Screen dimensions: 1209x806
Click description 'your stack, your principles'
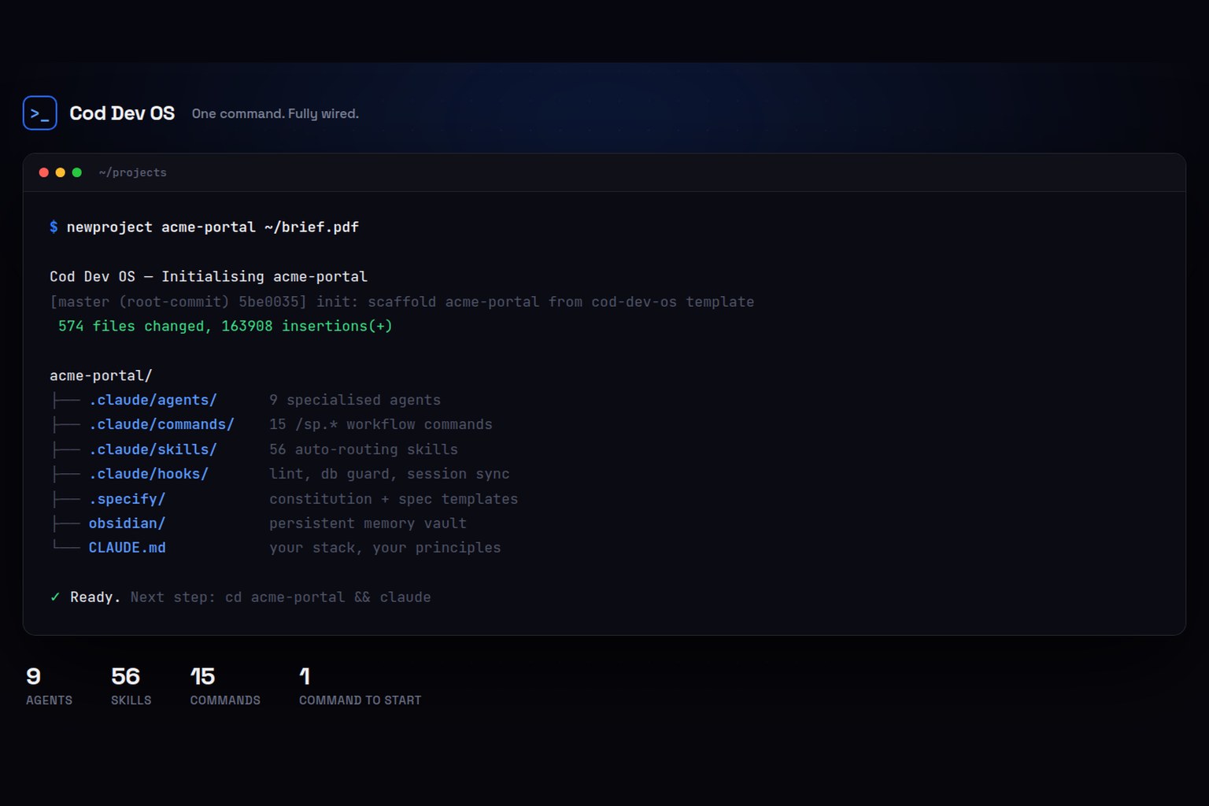pyautogui.click(x=385, y=548)
